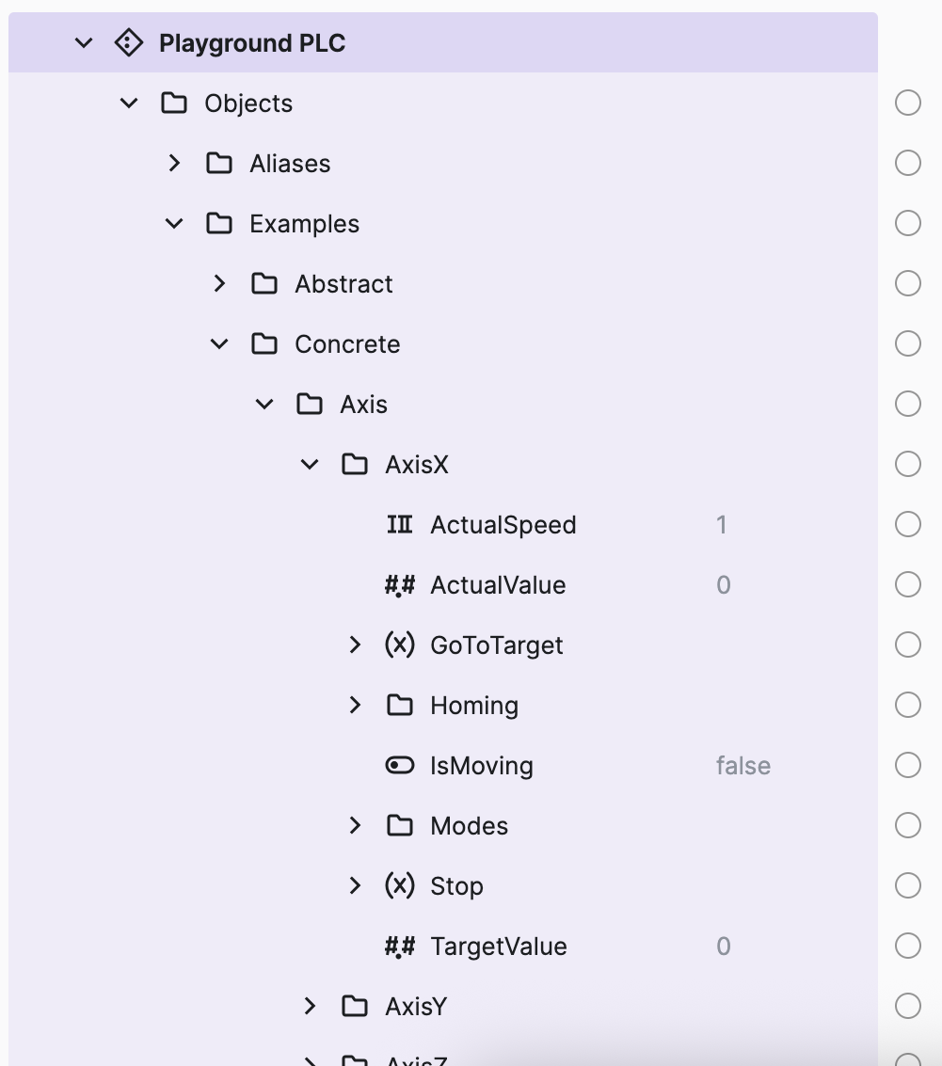This screenshot has width=942, height=1066.
Task: Select the radio button for Objects row
Action: 908,103
